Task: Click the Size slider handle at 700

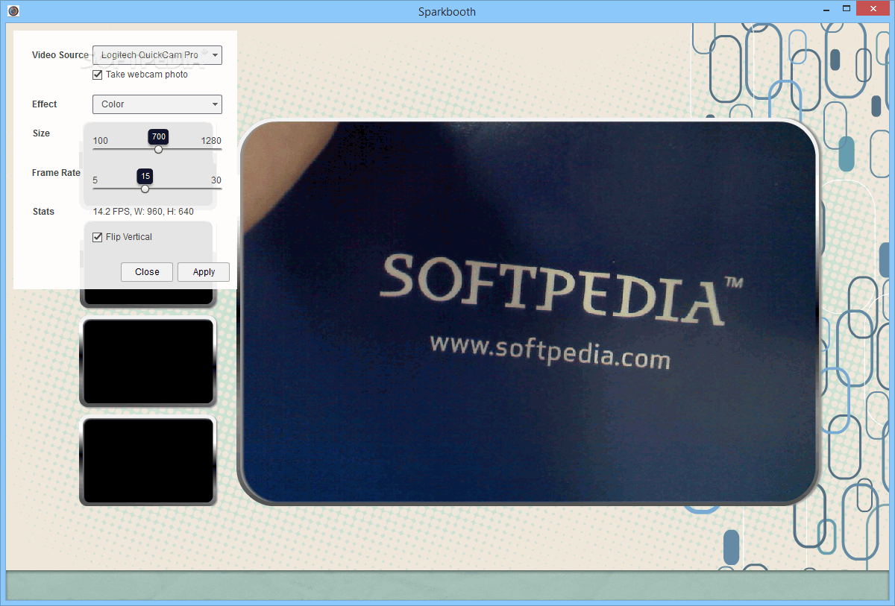Action: point(158,149)
